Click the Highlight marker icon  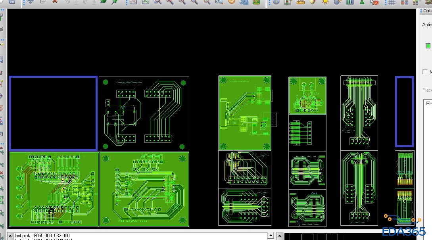313,2
